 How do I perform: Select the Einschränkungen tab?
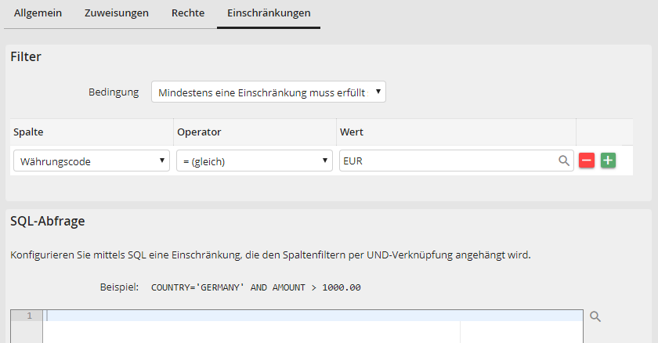pyautogui.click(x=268, y=13)
